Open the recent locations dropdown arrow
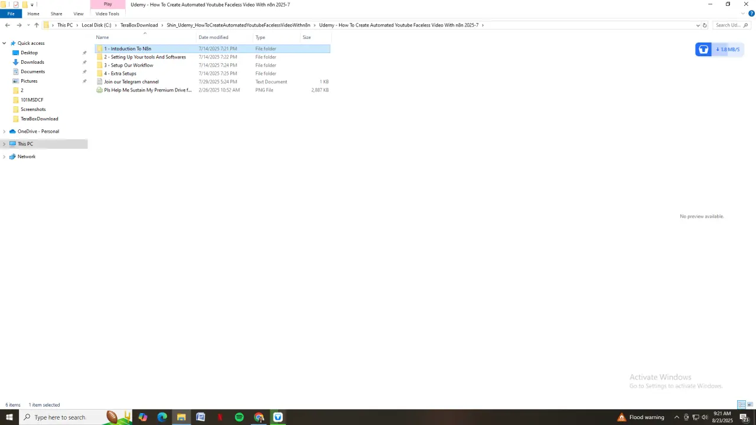 pos(28,25)
